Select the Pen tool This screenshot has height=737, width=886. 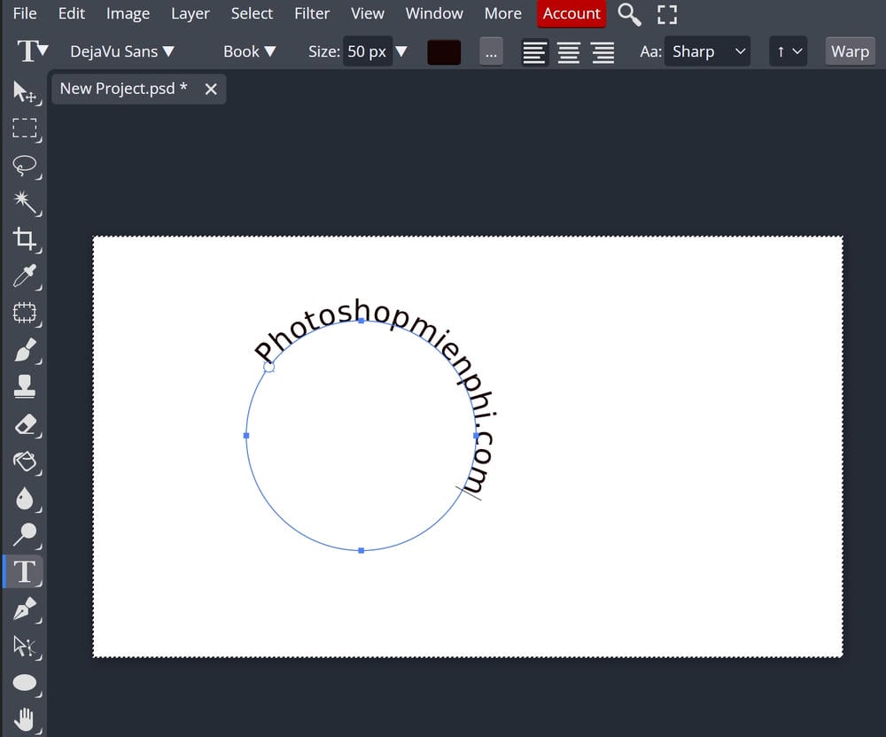24,609
